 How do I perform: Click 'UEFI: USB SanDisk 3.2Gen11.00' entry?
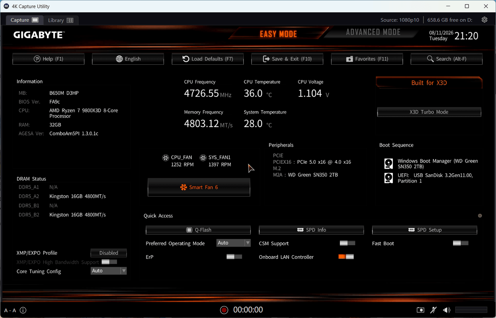click(x=435, y=178)
